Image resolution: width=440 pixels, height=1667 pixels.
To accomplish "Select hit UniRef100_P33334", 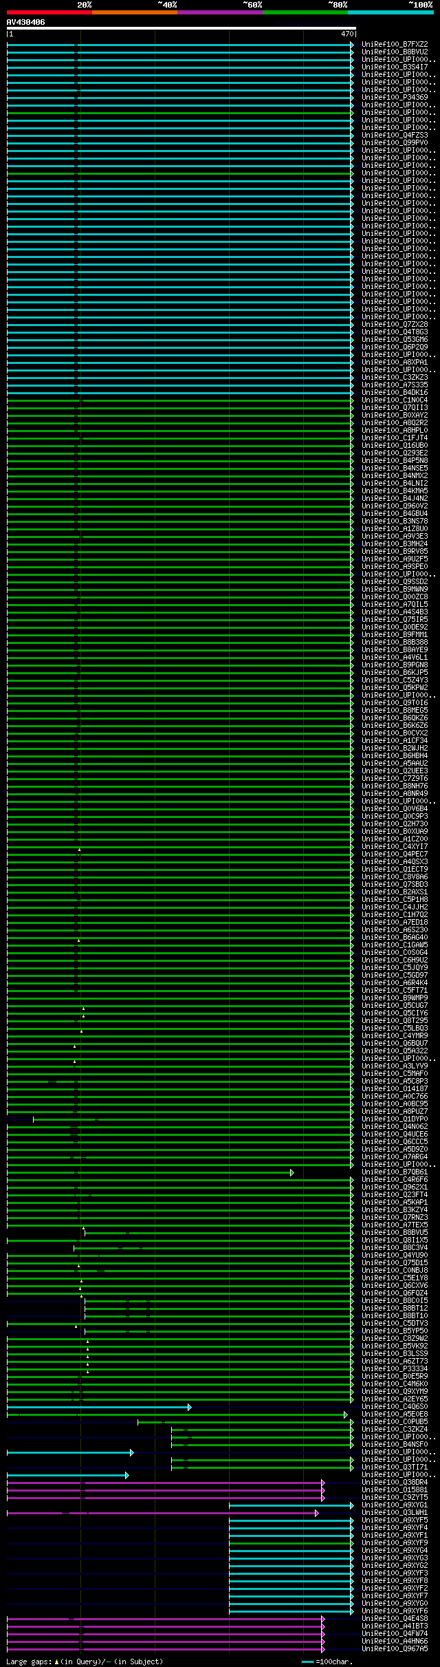I will coord(395,1368).
